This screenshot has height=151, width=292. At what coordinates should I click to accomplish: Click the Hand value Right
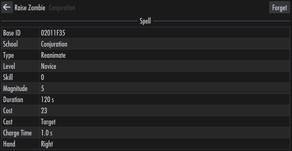tap(47, 144)
